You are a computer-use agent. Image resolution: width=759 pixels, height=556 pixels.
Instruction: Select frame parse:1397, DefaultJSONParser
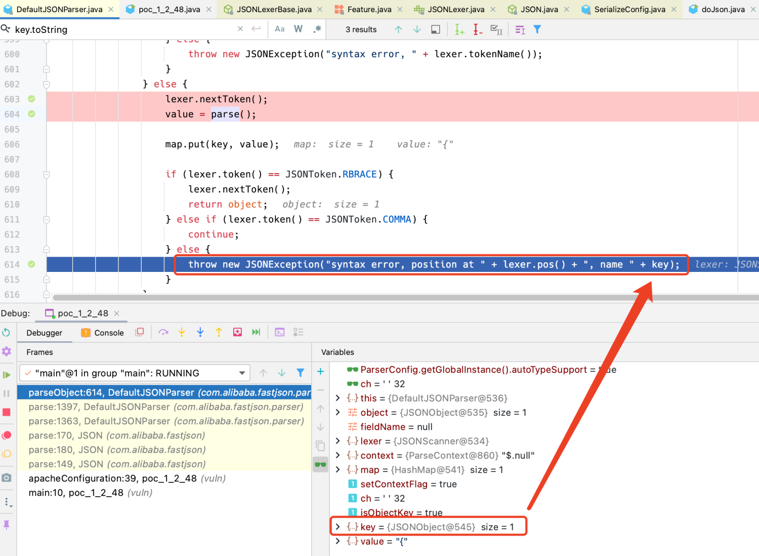[x=164, y=407]
